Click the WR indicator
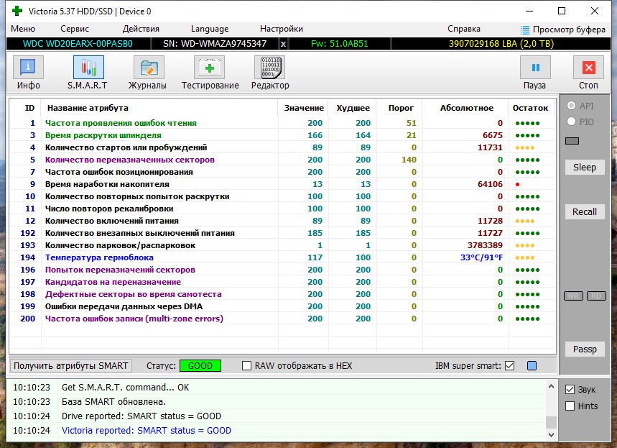Image resolution: width=617 pixels, height=448 pixels. pyautogui.click(x=573, y=296)
